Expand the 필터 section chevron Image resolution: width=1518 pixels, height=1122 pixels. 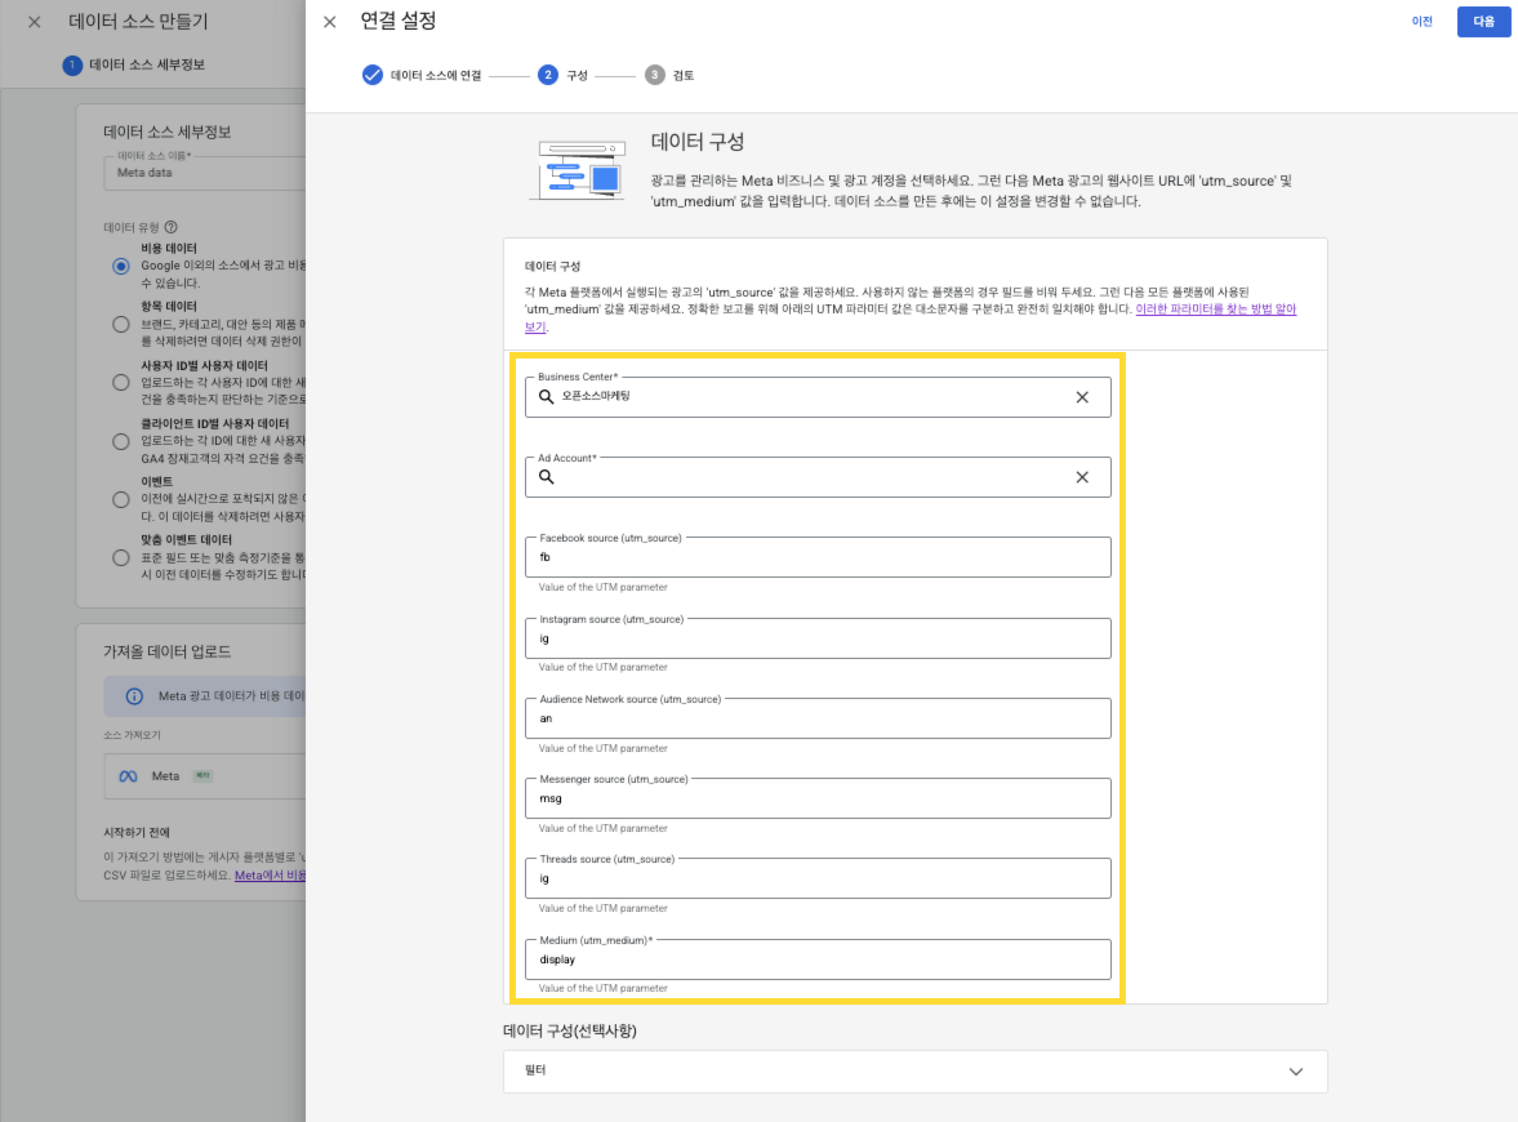click(1296, 1072)
